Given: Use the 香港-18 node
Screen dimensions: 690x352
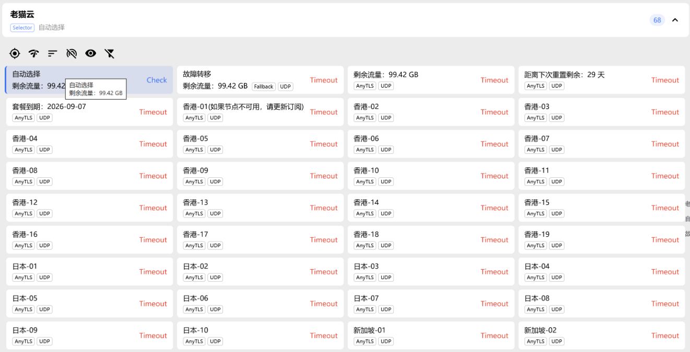Looking at the screenshot, I should (431, 240).
